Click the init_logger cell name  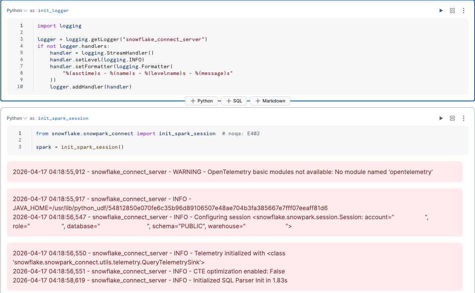point(53,11)
